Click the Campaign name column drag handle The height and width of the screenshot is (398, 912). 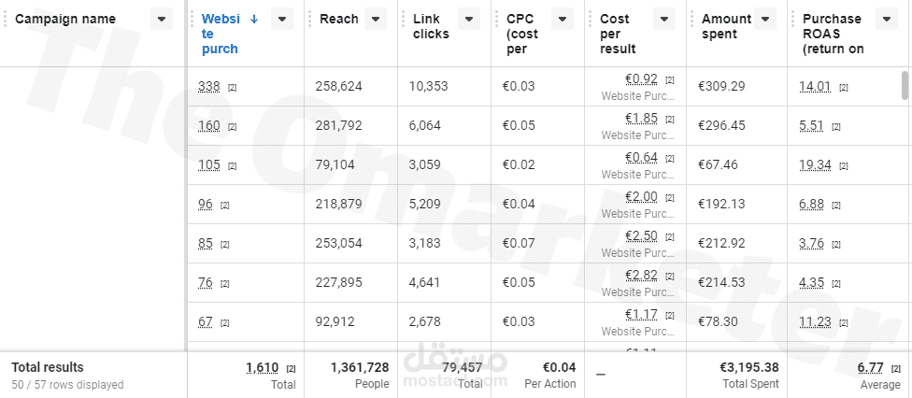point(6,20)
